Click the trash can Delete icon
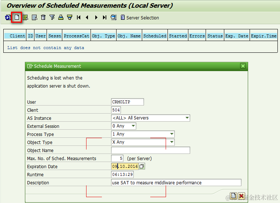Screen dimensions: 280x203 point(43,18)
